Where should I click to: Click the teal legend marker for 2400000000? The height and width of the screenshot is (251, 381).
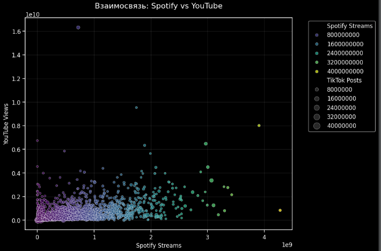pyautogui.click(x=317, y=54)
